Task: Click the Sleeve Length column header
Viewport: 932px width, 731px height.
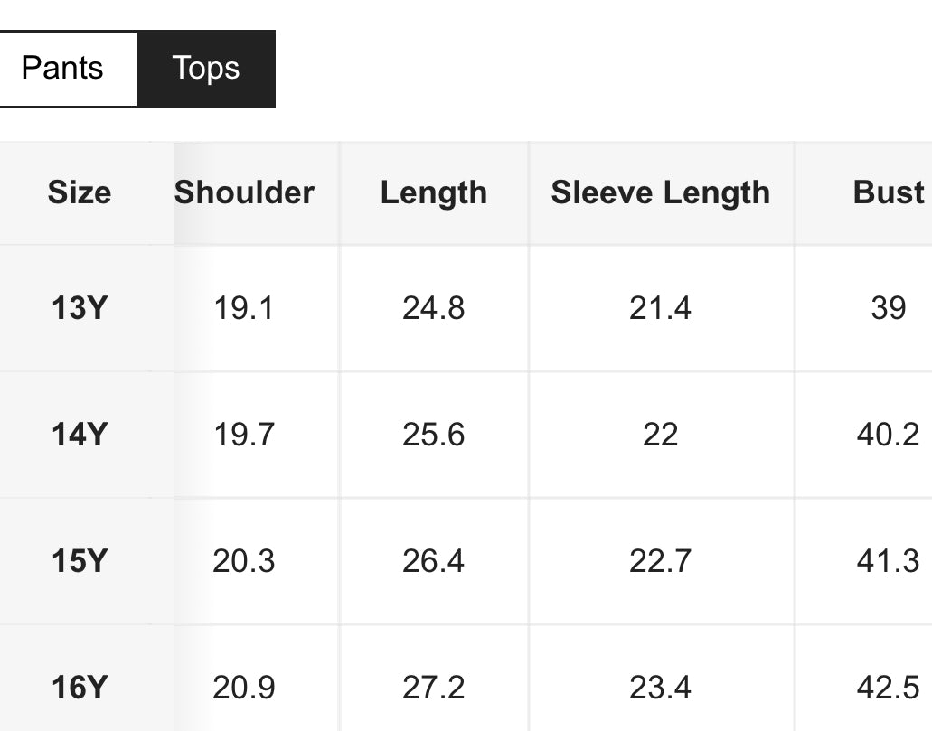Action: click(661, 192)
